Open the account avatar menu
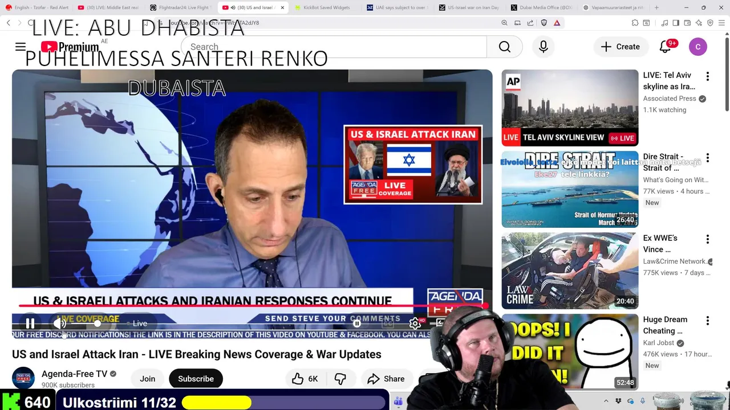Image resolution: width=730 pixels, height=410 pixels. point(698,47)
